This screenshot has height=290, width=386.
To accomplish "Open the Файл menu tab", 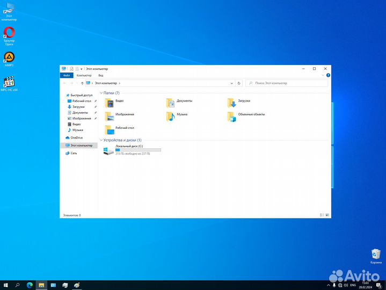I will pos(67,75).
